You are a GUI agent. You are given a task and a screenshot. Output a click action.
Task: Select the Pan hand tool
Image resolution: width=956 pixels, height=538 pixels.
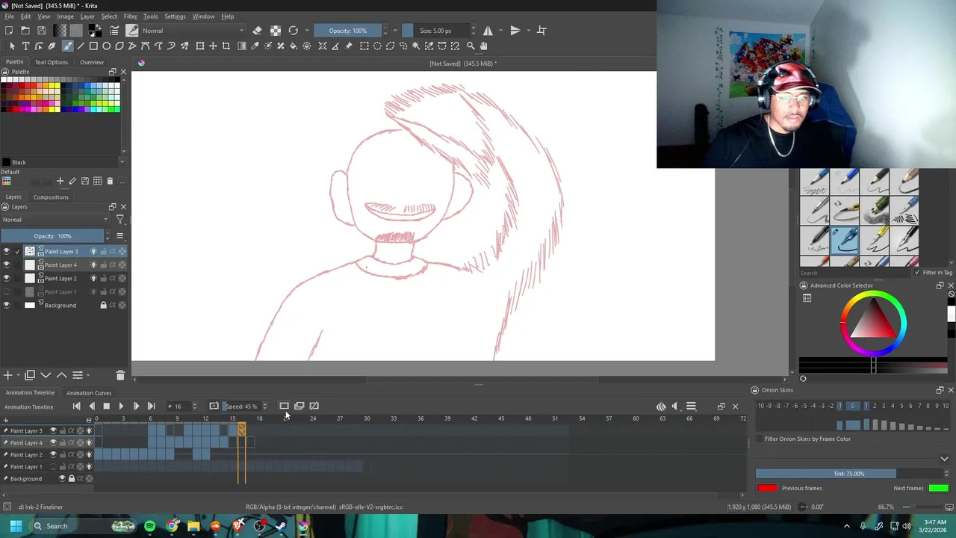[x=483, y=46]
